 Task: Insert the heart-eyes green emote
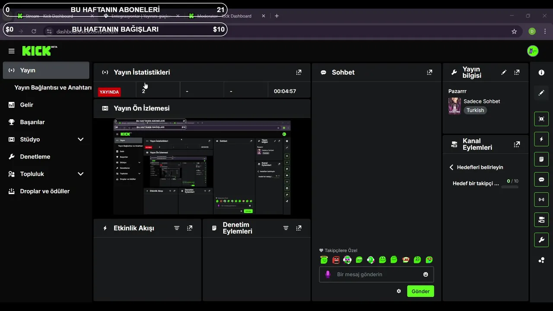(x=429, y=260)
